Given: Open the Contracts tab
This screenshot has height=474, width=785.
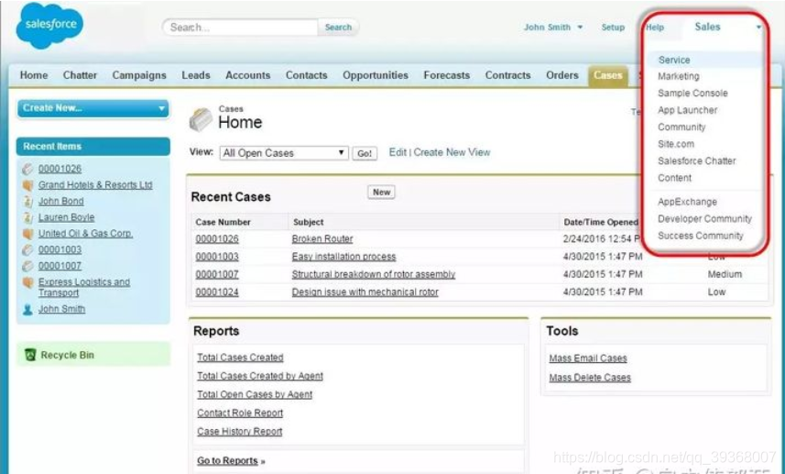Looking at the screenshot, I should click(x=507, y=75).
